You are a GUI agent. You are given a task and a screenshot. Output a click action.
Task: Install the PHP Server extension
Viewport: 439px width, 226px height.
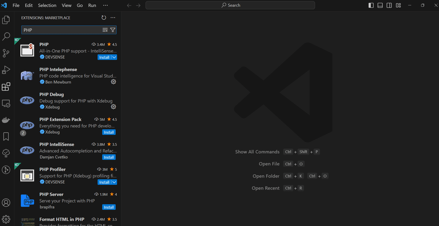pyautogui.click(x=109, y=207)
